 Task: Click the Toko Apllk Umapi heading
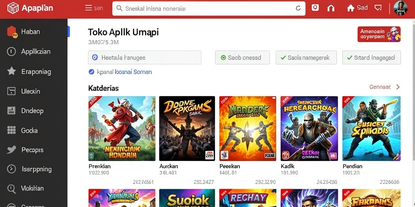tap(123, 32)
